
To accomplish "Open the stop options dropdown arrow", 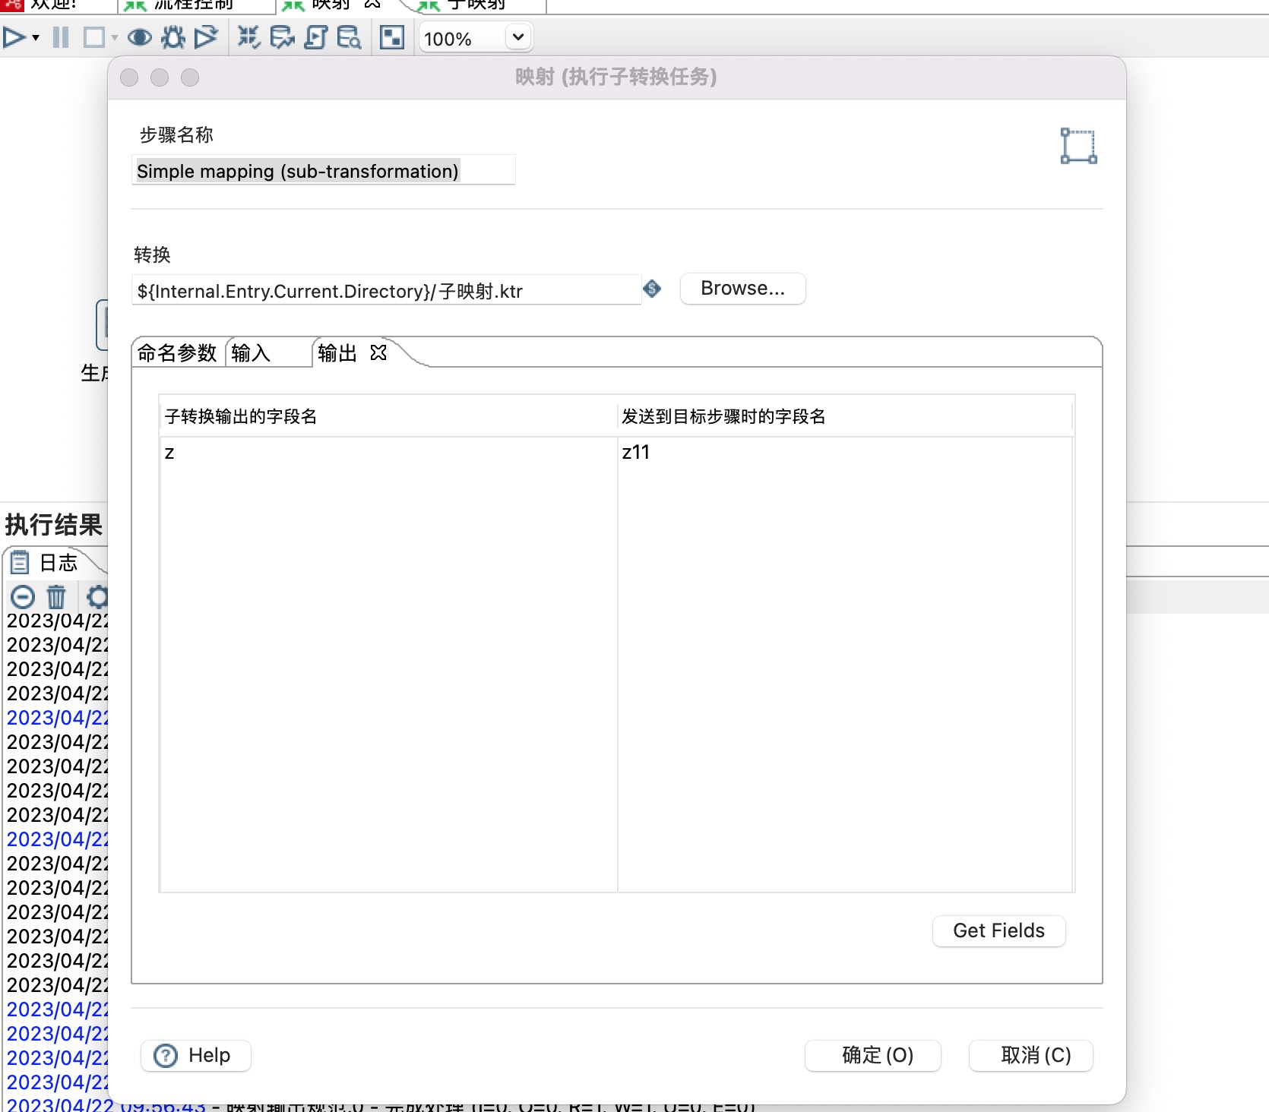I will pyautogui.click(x=115, y=37).
